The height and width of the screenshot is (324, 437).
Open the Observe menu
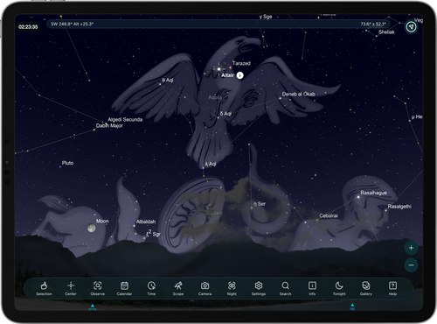[98, 288]
